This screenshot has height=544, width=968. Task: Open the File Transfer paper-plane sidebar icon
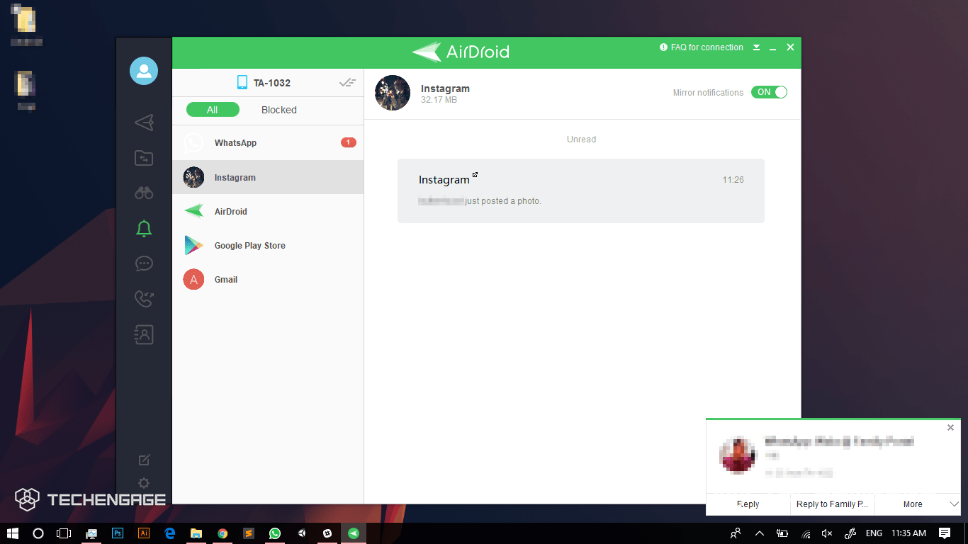(x=144, y=123)
